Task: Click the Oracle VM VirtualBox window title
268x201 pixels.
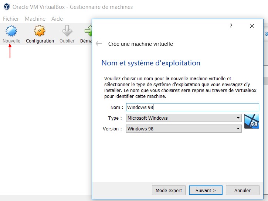Action: tap(72, 7)
